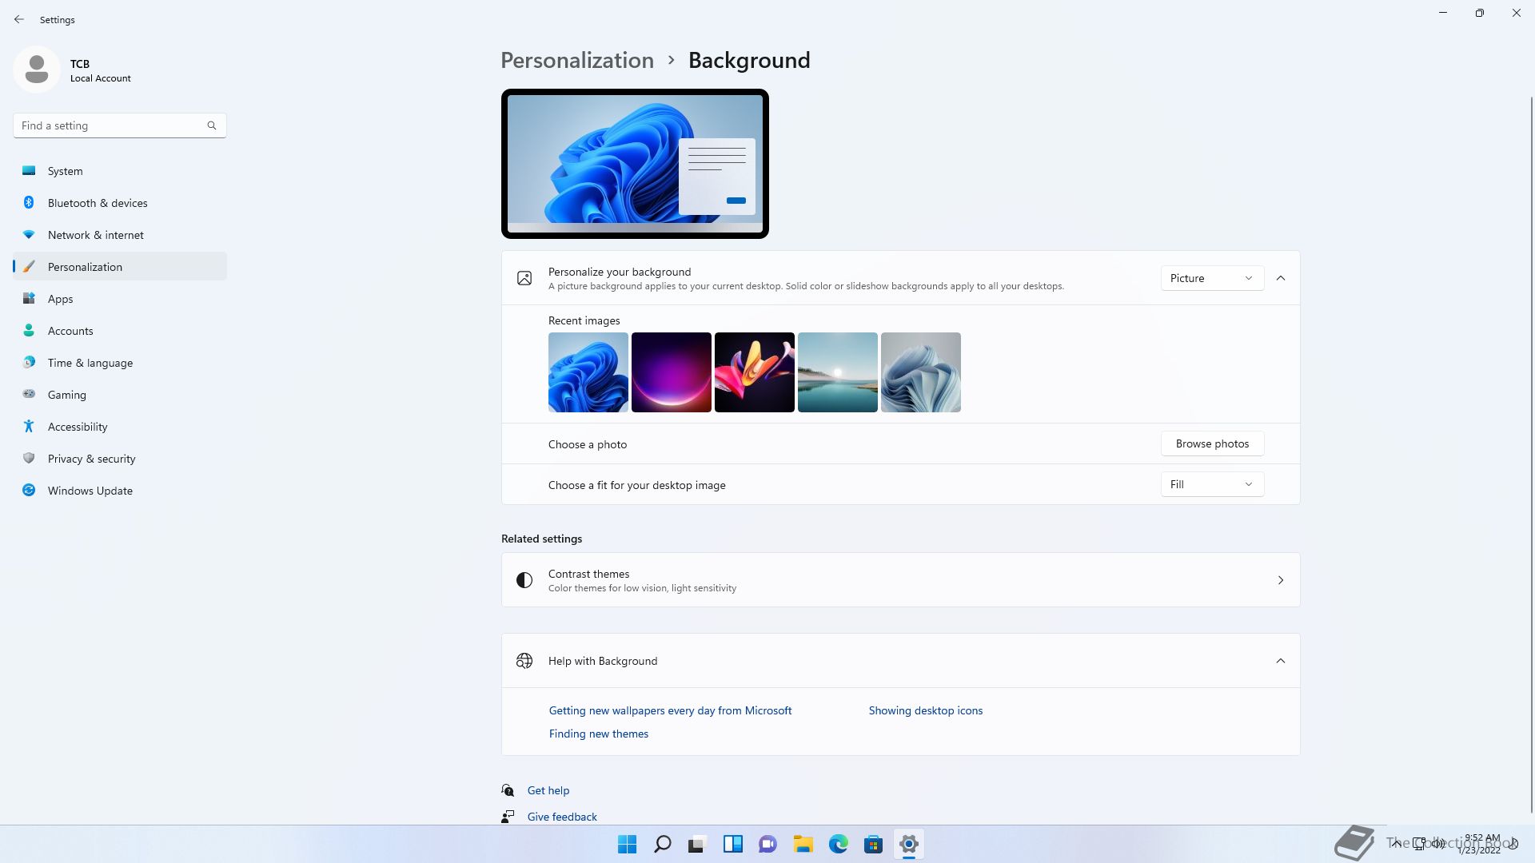Click the Accounts person icon

click(x=29, y=331)
